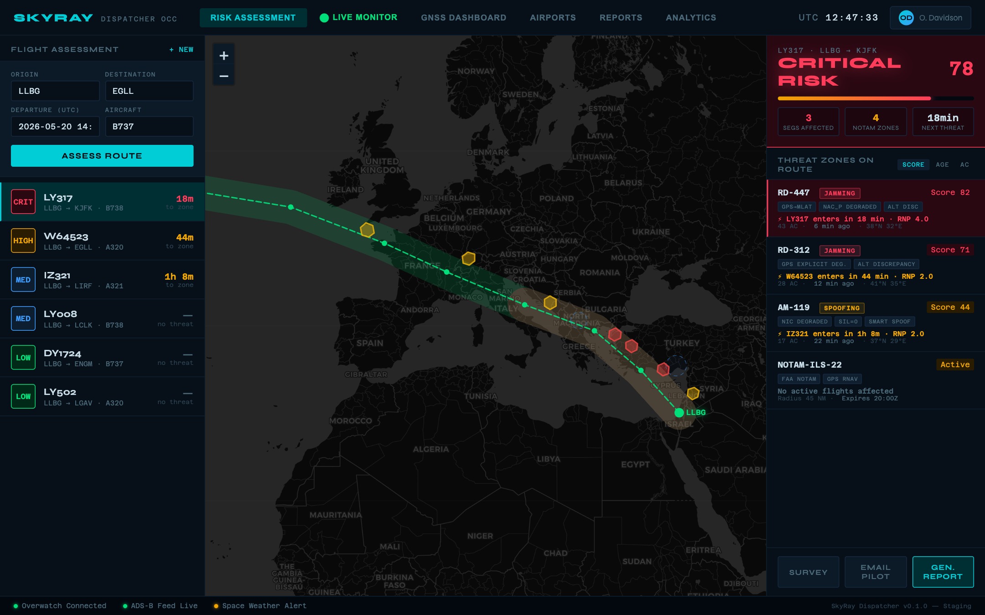Click + NEW flight assessment

(181, 50)
